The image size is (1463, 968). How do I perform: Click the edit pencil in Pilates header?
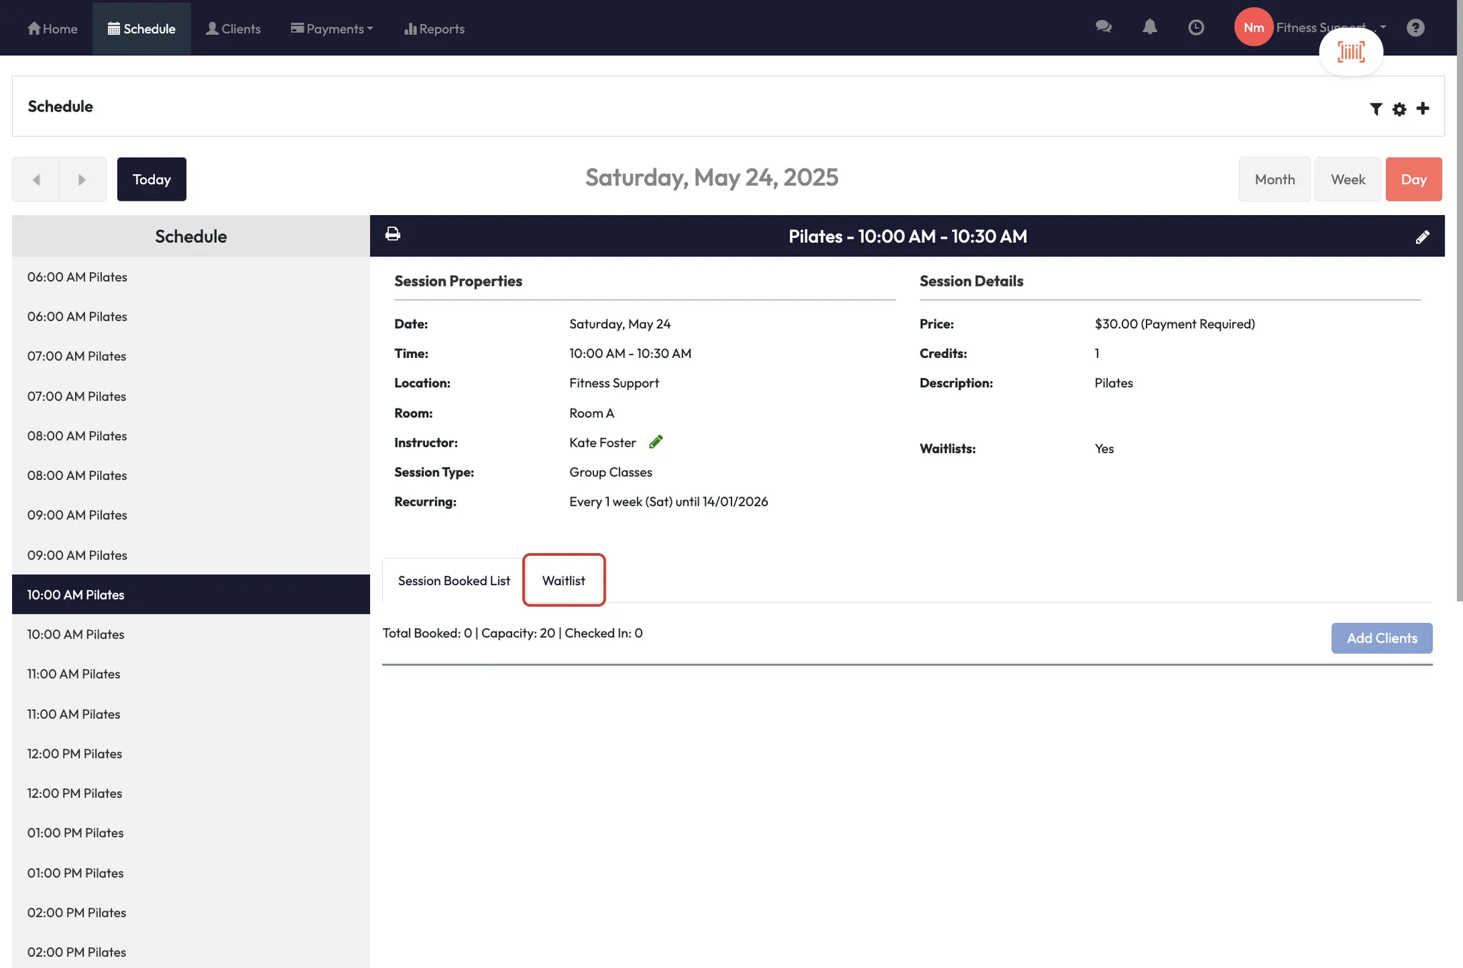pos(1422,237)
